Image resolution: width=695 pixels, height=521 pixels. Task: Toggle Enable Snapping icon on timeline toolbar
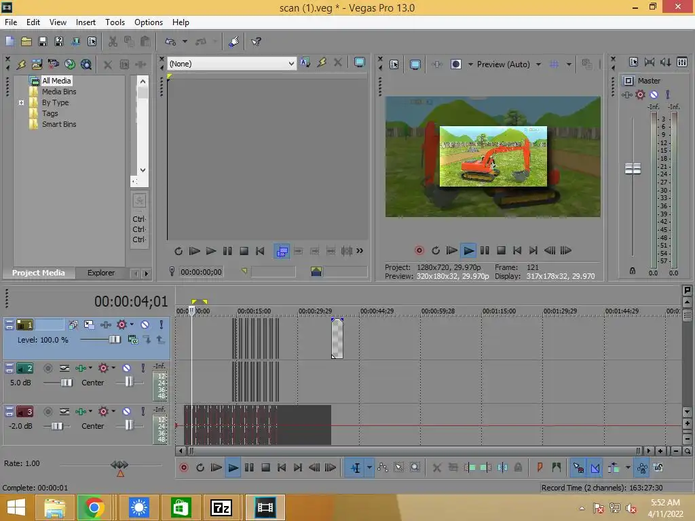(578, 468)
